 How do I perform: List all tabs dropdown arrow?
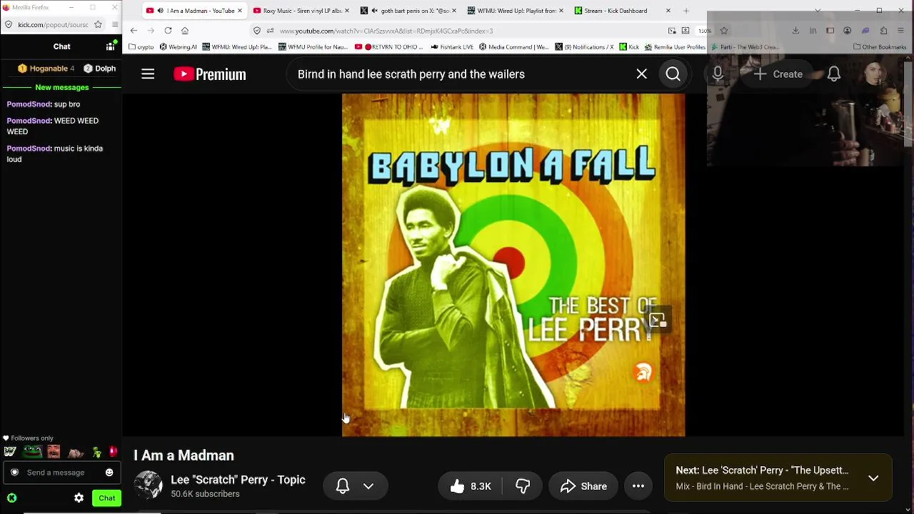point(818,11)
